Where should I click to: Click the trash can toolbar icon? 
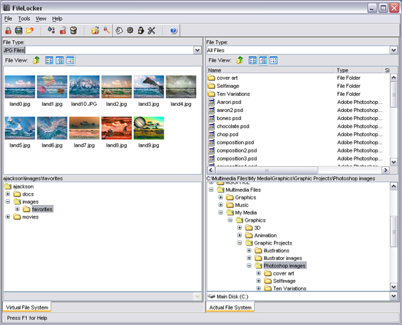74,31
